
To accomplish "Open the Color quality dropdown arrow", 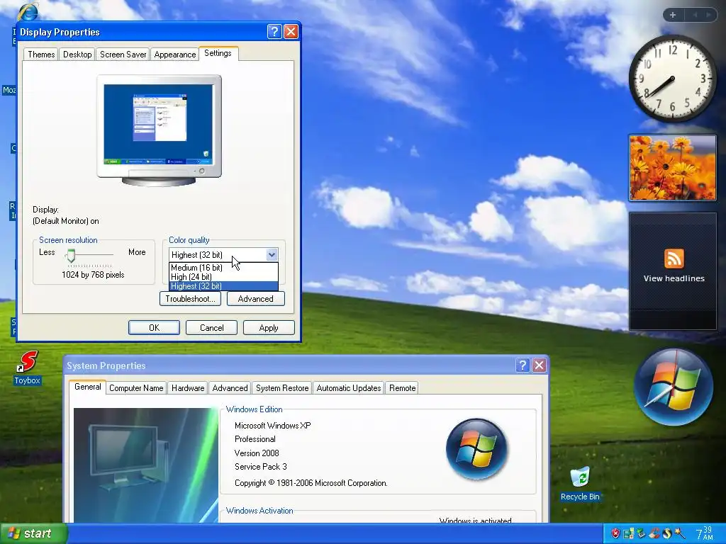I will (272, 254).
